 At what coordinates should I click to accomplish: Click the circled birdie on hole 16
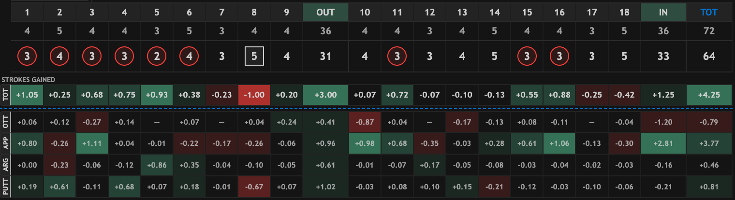click(x=559, y=57)
